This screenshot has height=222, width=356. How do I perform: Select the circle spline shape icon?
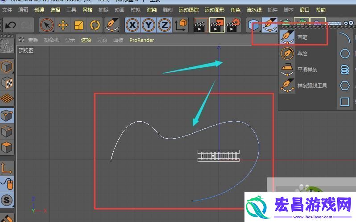click(x=345, y=53)
